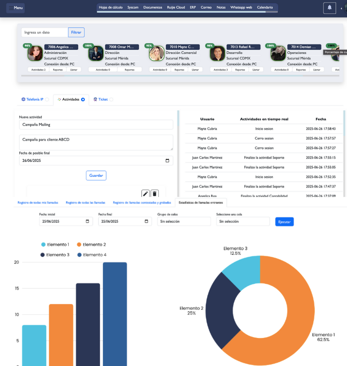
Task: Select the Ticket radio button
Action: [111, 99]
